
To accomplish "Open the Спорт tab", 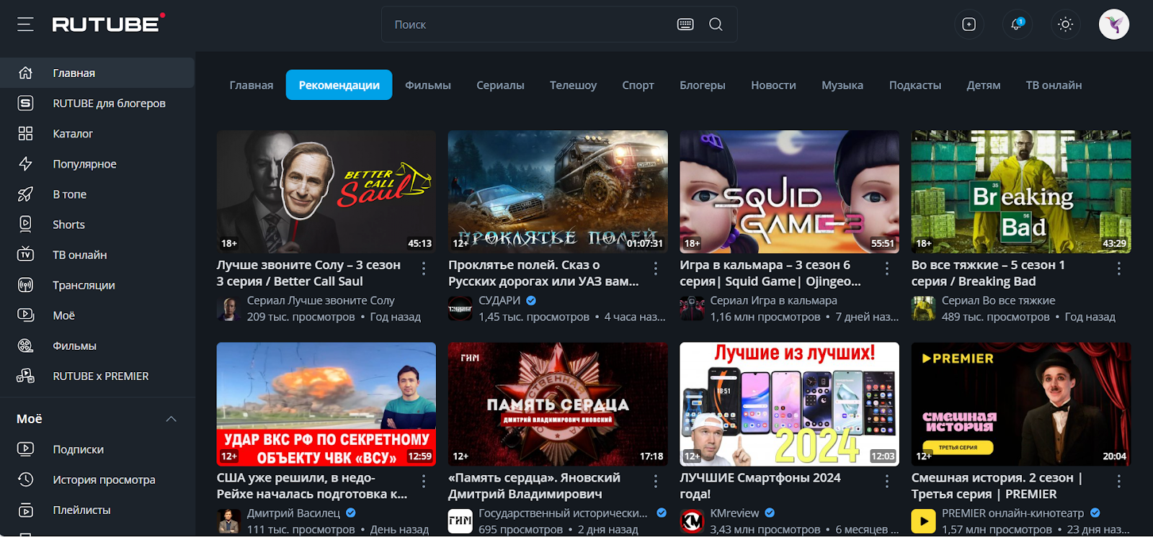I will coord(638,85).
